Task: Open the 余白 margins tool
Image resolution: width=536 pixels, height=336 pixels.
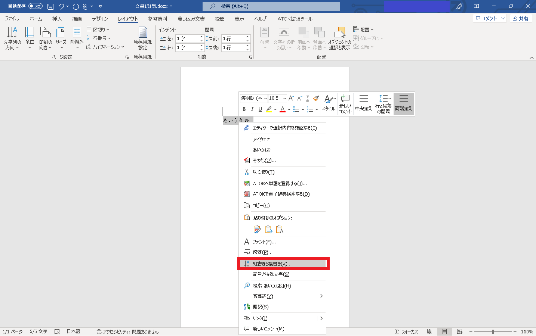Action: 30,38
